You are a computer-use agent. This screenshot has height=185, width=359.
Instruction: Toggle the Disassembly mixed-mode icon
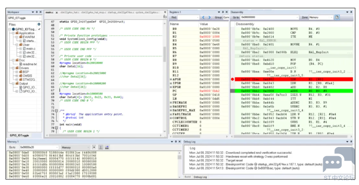tap(337, 17)
